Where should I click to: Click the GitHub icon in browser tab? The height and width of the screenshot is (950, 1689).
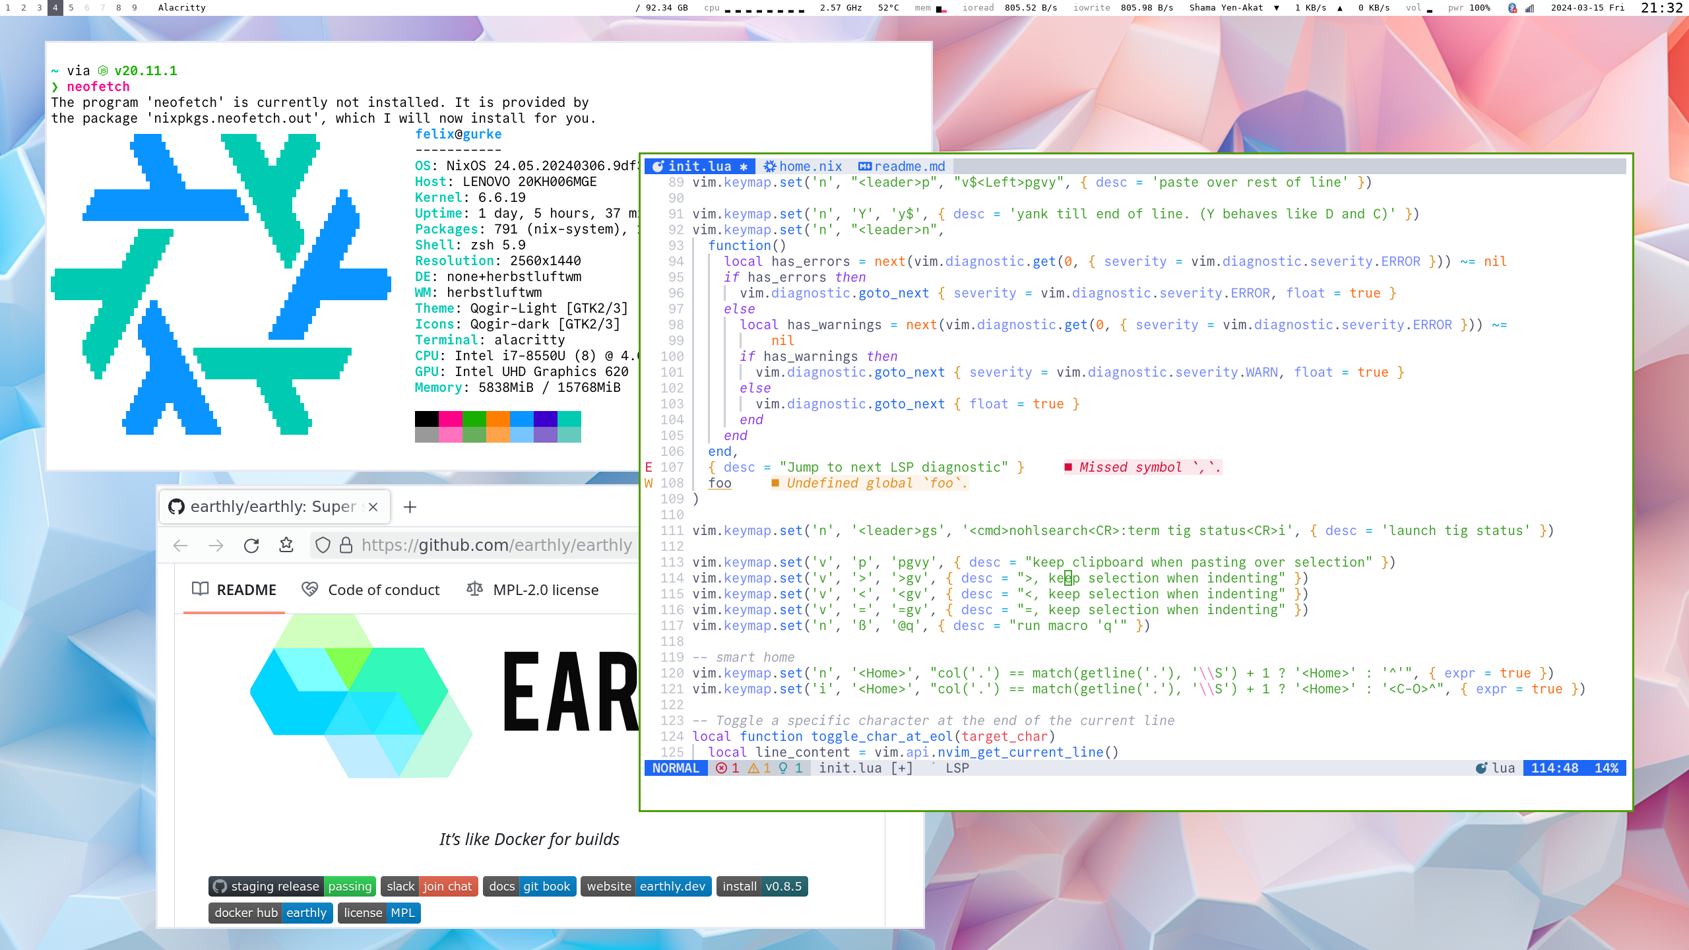(x=176, y=507)
